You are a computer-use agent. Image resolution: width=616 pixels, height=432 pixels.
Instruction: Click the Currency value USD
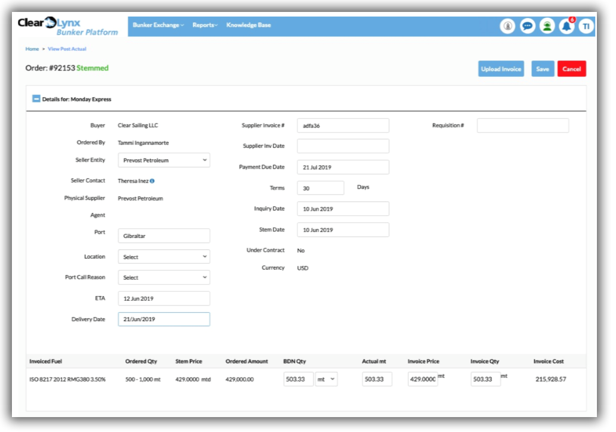[303, 269]
